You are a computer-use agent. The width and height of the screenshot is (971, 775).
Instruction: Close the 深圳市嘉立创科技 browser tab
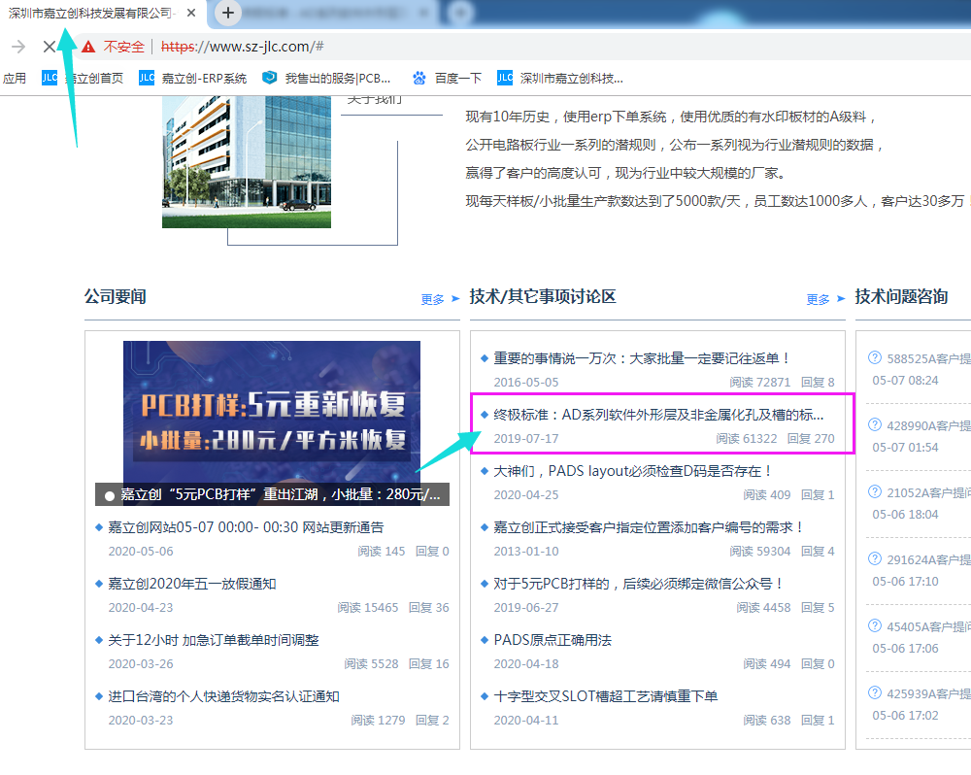(x=190, y=14)
